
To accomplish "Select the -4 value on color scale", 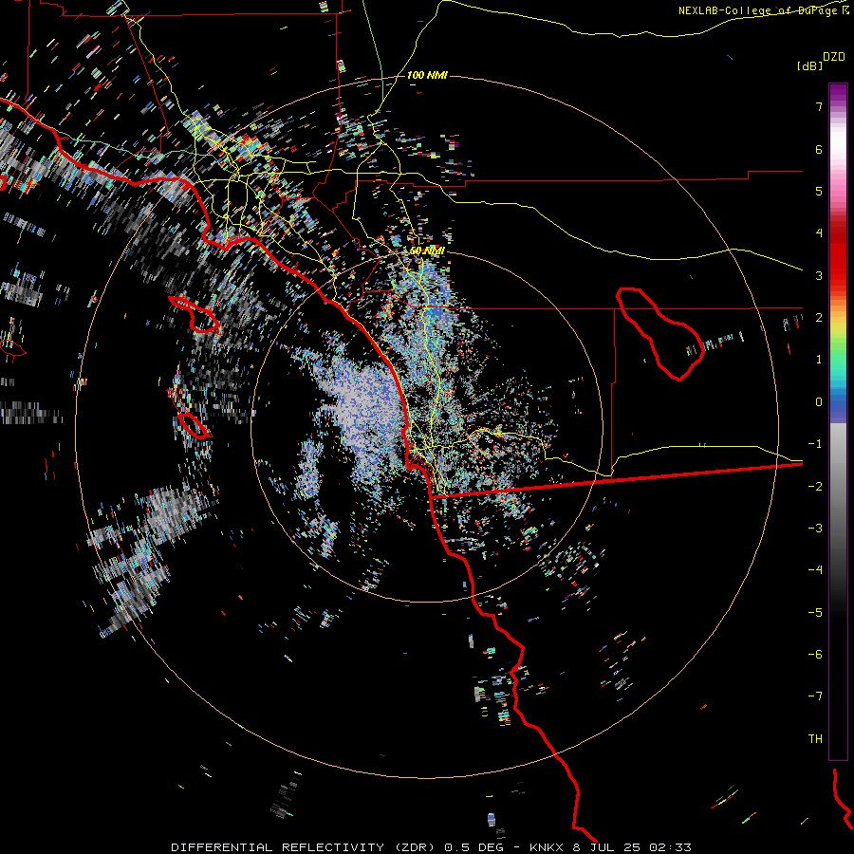I will [815, 570].
